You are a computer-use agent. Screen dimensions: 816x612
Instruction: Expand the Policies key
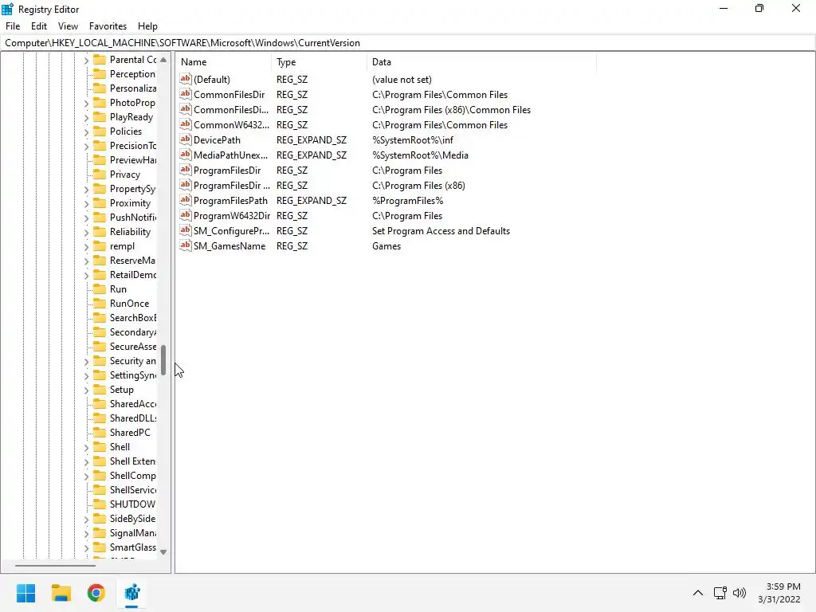pyautogui.click(x=86, y=132)
